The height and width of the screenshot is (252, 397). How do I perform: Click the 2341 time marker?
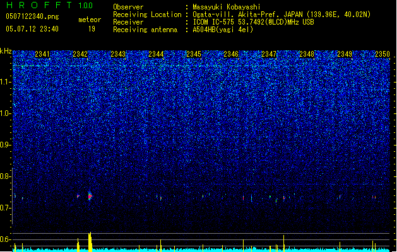pyautogui.click(x=42, y=54)
